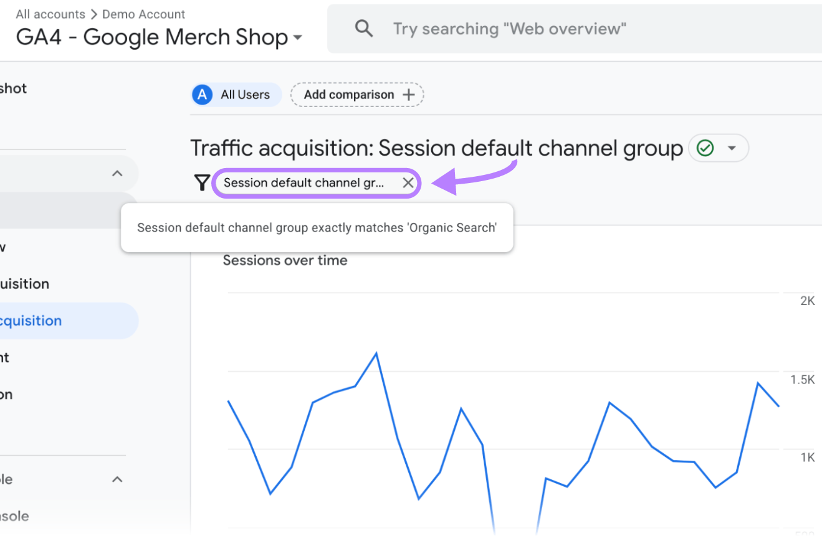The width and height of the screenshot is (822, 536).
Task: Click the blue 'A' comparison avatar icon
Action: (202, 94)
